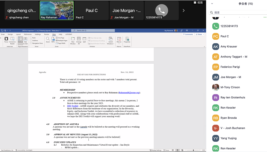Collapse the participants panel chevron

click(212, 4)
